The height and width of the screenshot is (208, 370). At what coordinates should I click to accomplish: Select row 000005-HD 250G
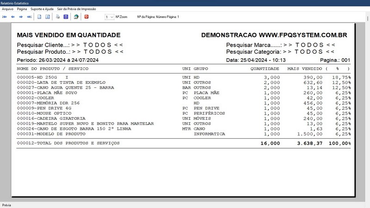click(184, 77)
